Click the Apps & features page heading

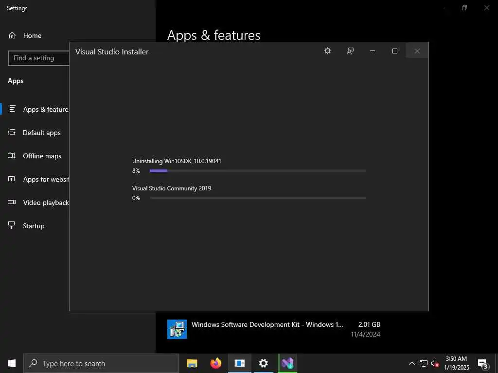tap(214, 35)
